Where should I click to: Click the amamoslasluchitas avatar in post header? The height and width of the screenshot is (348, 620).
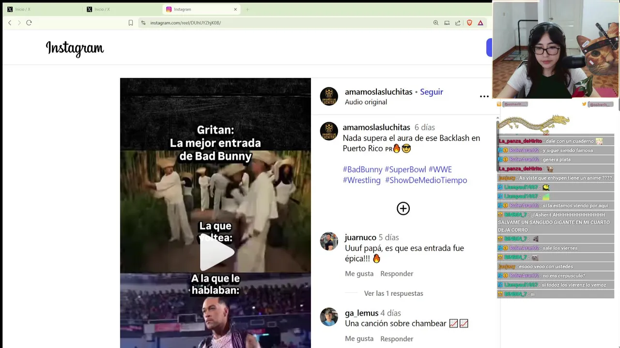pyautogui.click(x=329, y=96)
